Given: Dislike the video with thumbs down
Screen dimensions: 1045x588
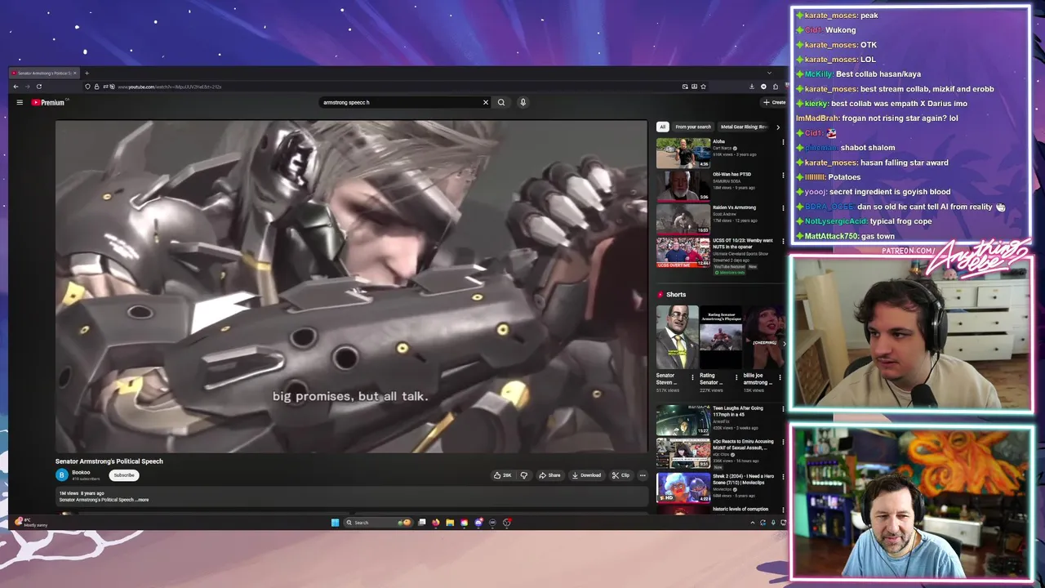Looking at the screenshot, I should pyautogui.click(x=523, y=475).
